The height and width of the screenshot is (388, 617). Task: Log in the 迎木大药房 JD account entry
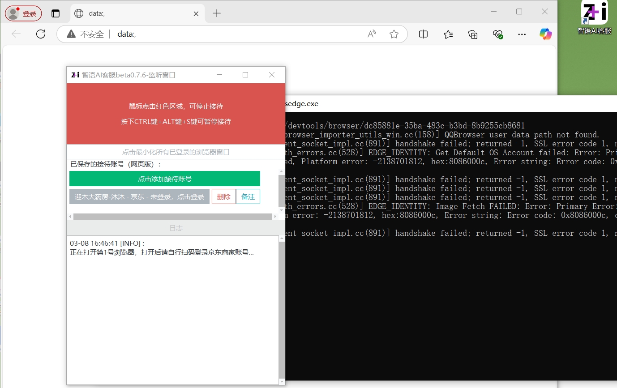[x=139, y=196]
